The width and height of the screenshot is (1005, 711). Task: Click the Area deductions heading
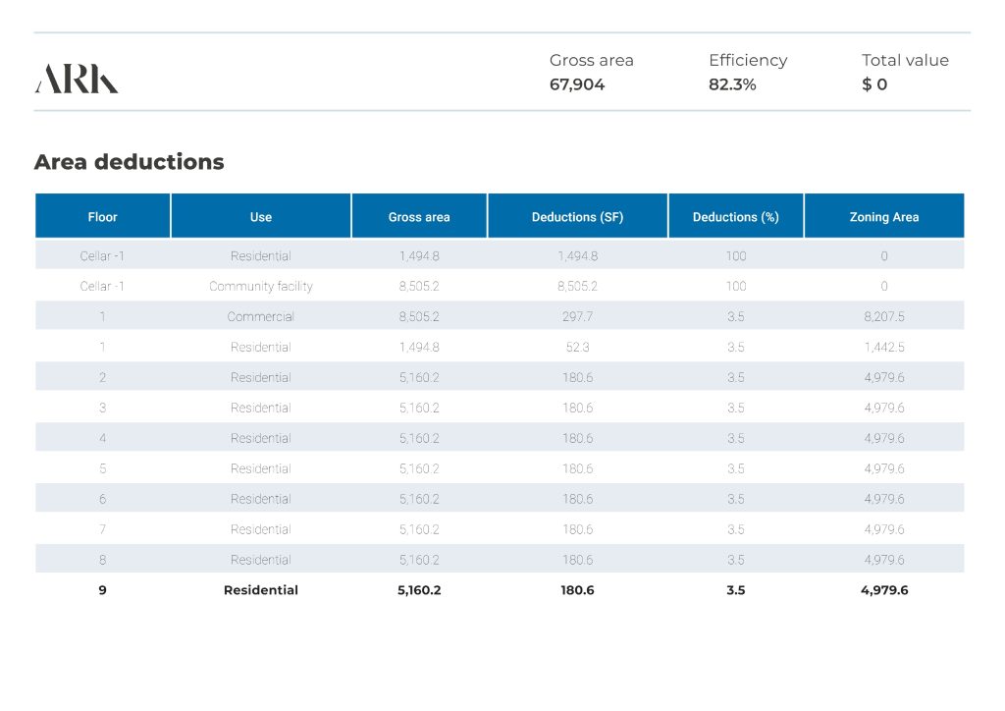pyautogui.click(x=129, y=162)
